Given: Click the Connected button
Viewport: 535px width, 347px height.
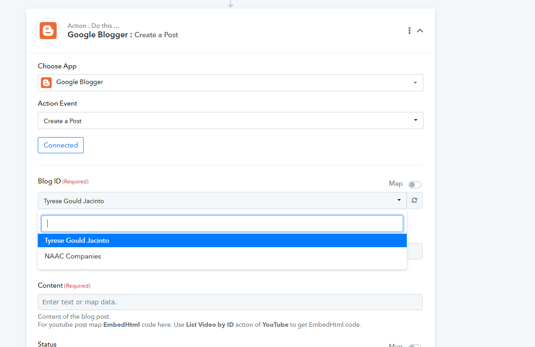Looking at the screenshot, I should [x=61, y=145].
